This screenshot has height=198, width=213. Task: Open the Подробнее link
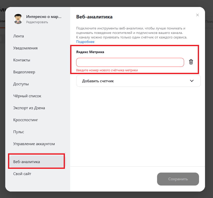(85, 42)
